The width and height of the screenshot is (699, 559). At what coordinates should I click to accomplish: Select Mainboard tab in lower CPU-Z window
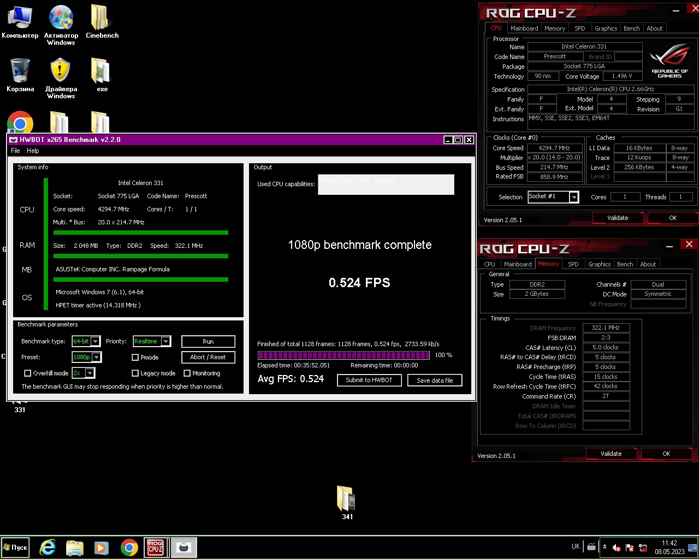[518, 264]
